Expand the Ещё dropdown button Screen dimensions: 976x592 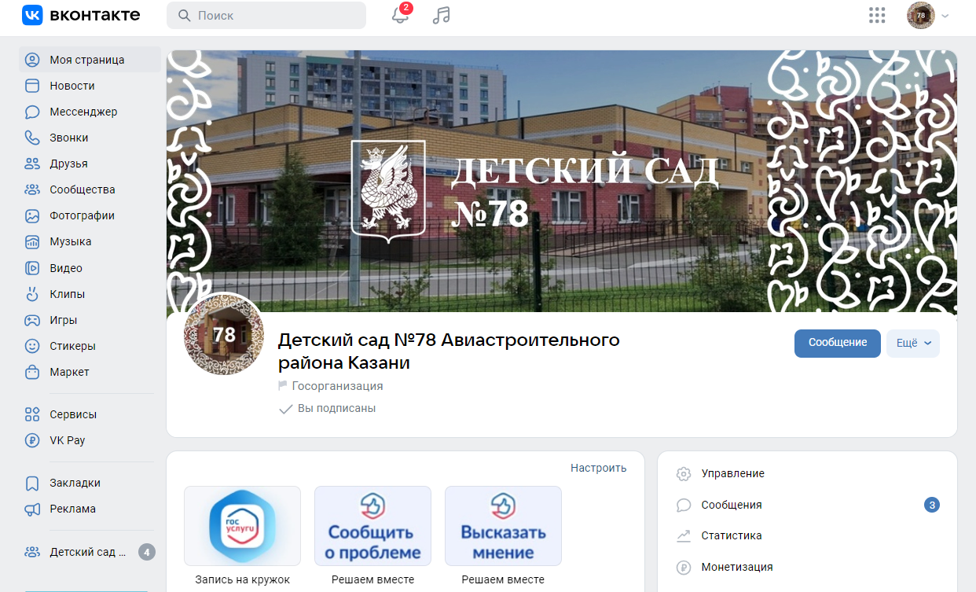click(912, 344)
